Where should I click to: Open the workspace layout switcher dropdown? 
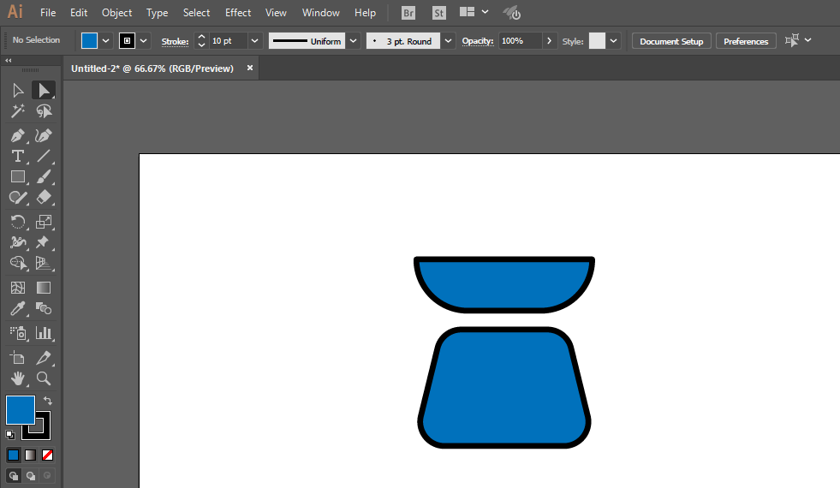[x=485, y=12]
